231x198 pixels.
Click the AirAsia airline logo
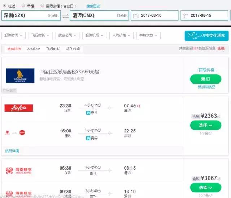pos(18,108)
